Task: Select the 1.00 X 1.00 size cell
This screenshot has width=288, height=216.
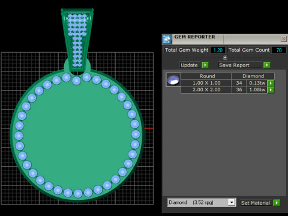Action: tap(206, 83)
